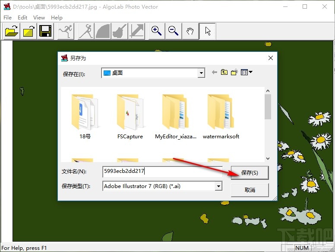
Task: Click the 取消 cancel button
Action: pyautogui.click(x=250, y=190)
